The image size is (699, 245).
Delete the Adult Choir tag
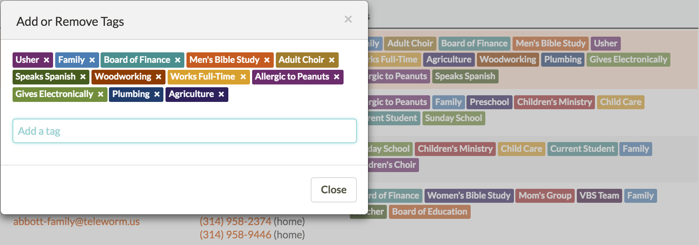coord(332,60)
